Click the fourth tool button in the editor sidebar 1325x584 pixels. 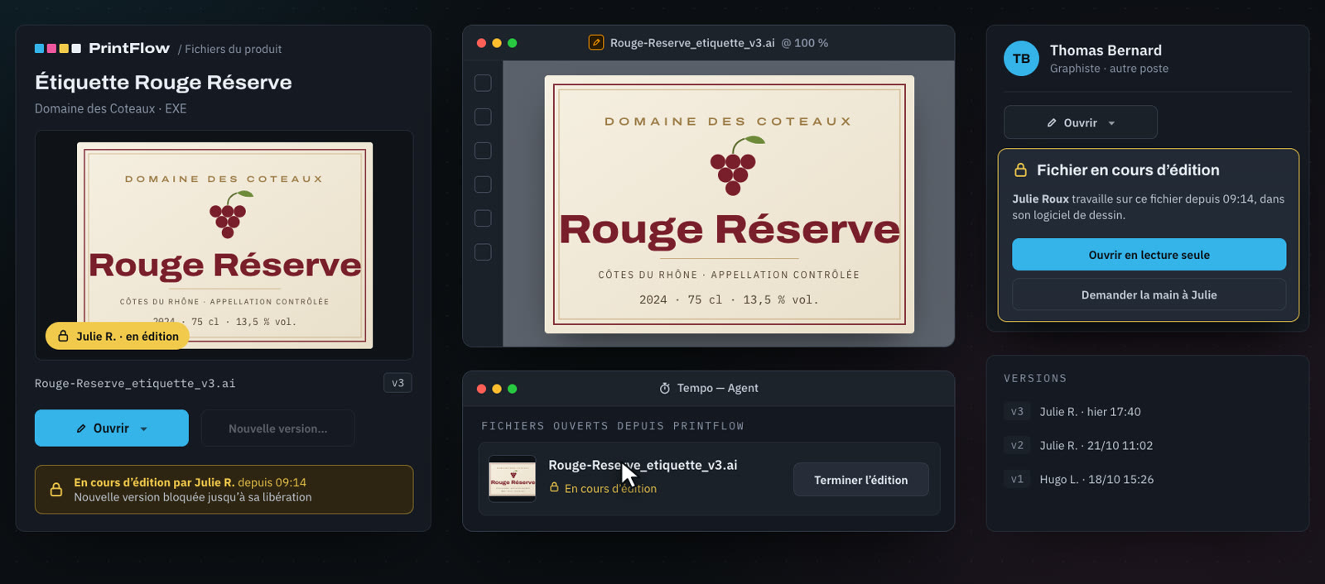tap(483, 184)
